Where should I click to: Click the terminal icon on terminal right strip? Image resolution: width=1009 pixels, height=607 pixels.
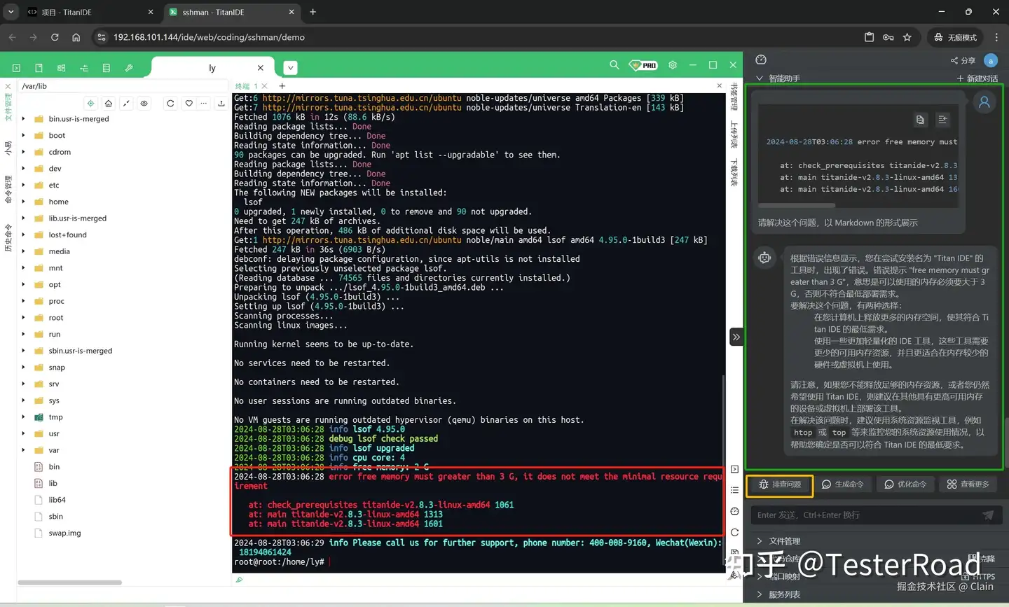point(734,469)
